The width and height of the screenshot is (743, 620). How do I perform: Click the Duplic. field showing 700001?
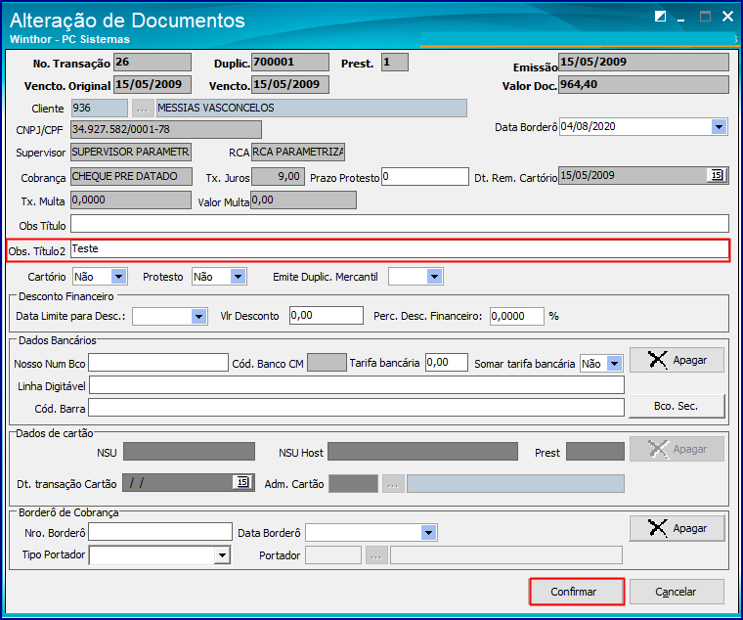(290, 62)
